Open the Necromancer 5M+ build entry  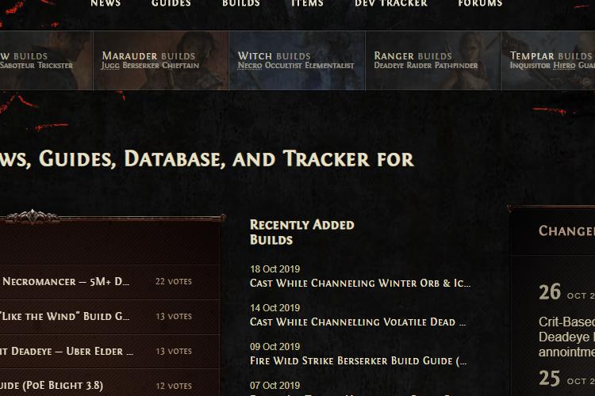(x=66, y=282)
